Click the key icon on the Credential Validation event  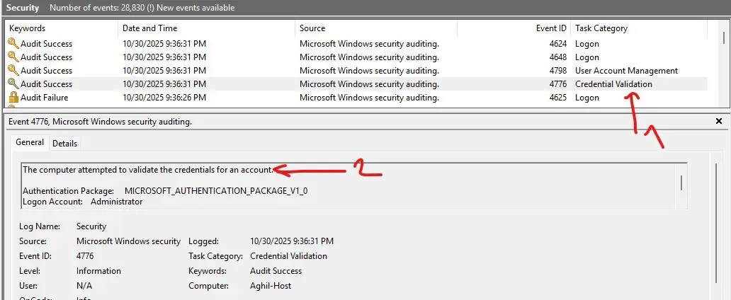pos(13,84)
